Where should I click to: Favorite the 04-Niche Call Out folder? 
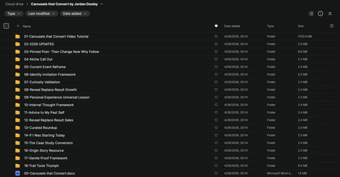[x=216, y=59]
